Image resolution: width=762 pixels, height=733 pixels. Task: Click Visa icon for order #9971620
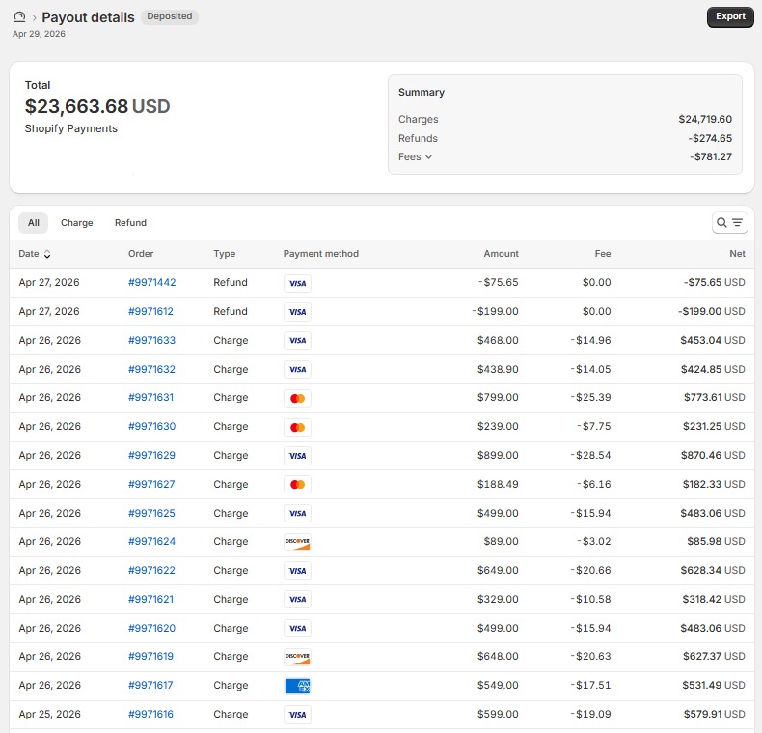[x=297, y=628]
